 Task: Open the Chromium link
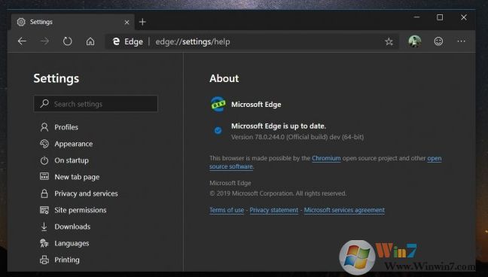pyautogui.click(x=326, y=158)
